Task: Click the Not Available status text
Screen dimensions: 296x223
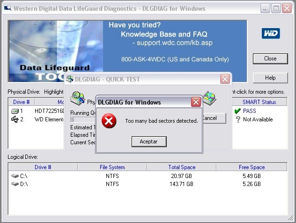Action: click(258, 119)
